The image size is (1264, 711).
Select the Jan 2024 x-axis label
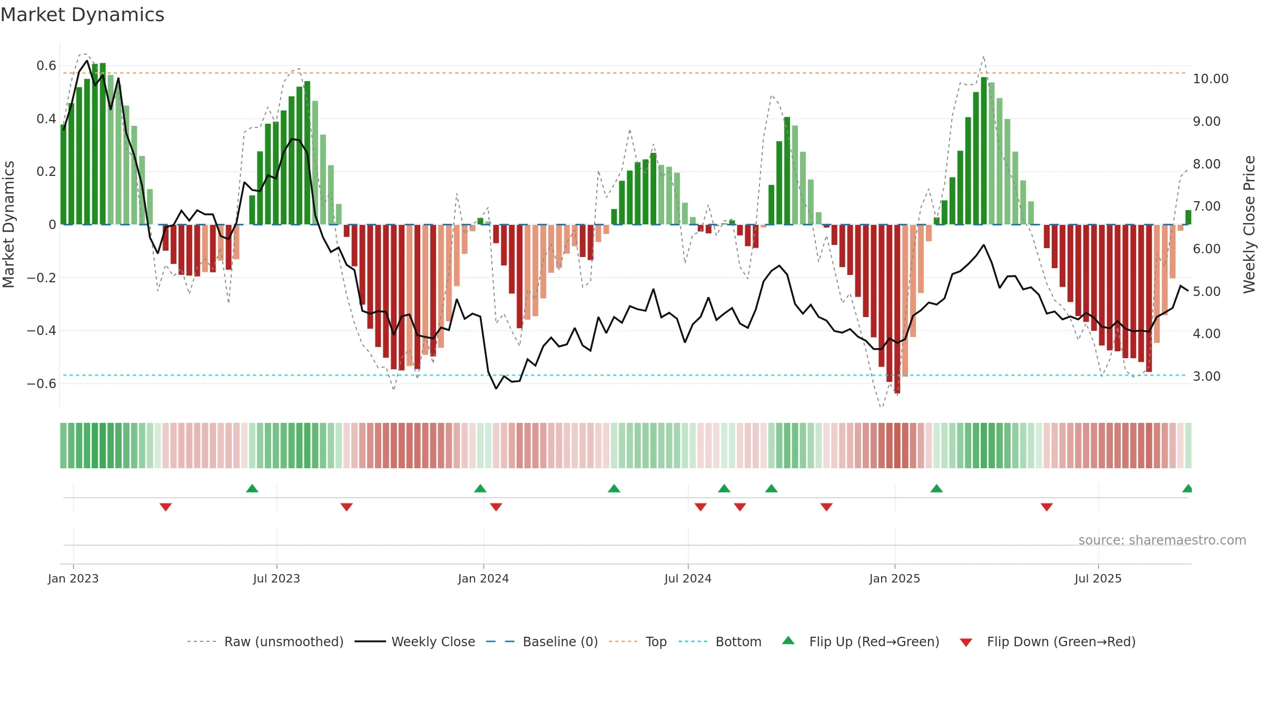tap(483, 578)
